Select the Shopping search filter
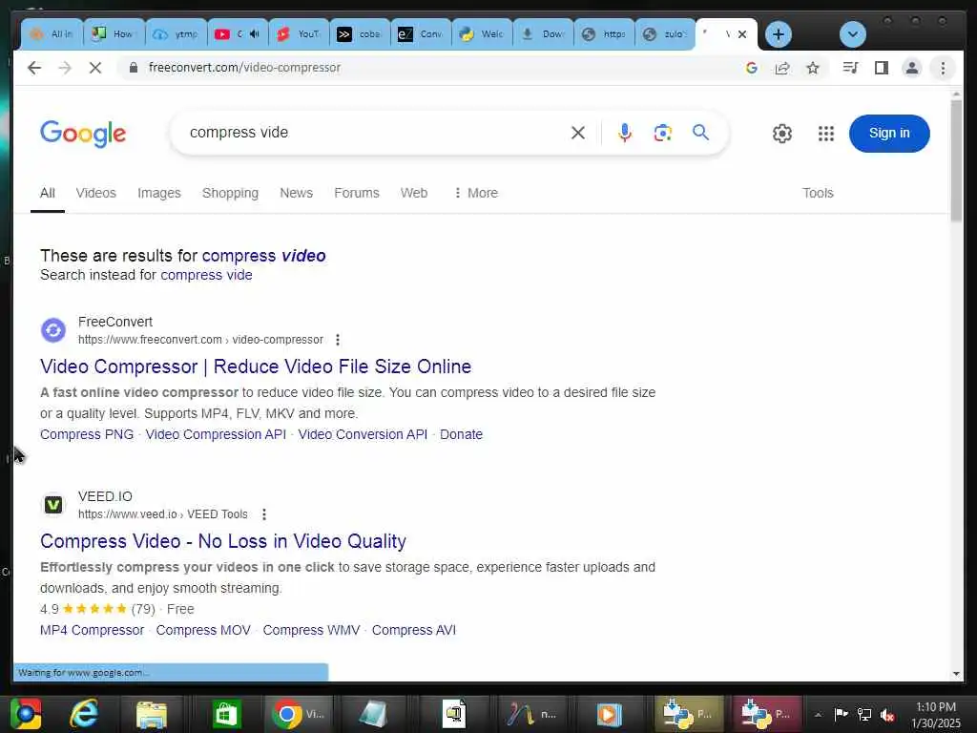The width and height of the screenshot is (977, 733). [x=230, y=193]
